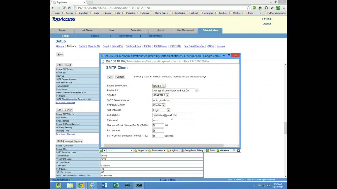Viewport: 337px width, 189px height.
Task: Open the Utilities bookmarks folder
Action: [x=235, y=13]
